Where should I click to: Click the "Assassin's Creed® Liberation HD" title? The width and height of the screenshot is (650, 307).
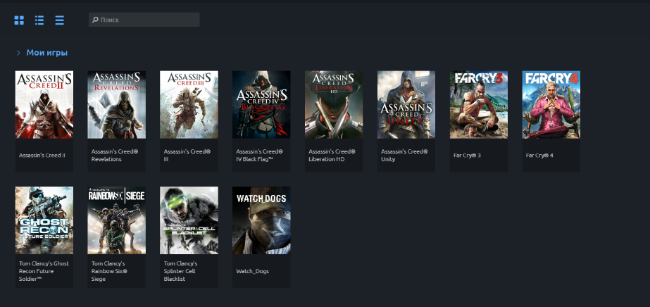pos(332,156)
